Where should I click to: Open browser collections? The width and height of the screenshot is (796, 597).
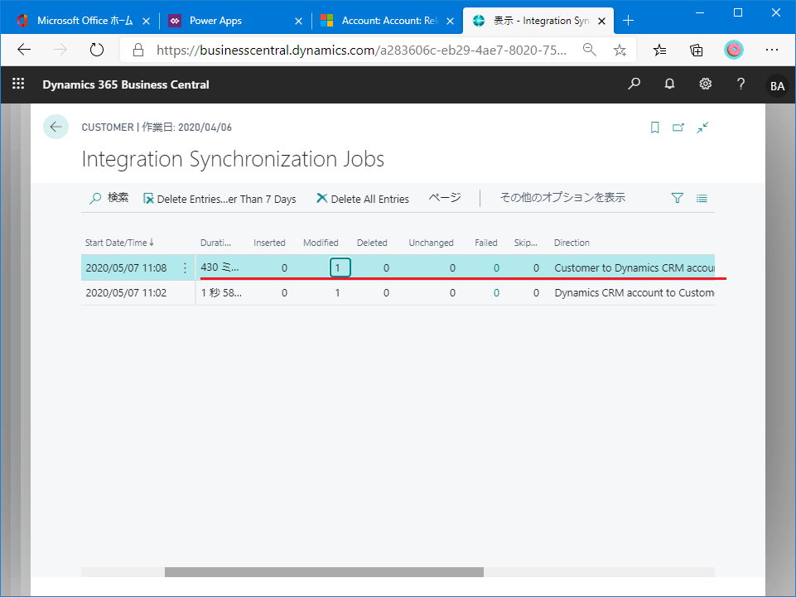coord(697,49)
